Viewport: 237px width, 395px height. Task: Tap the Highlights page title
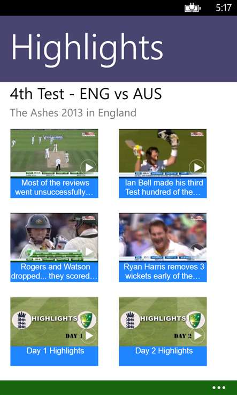pyautogui.click(x=87, y=47)
